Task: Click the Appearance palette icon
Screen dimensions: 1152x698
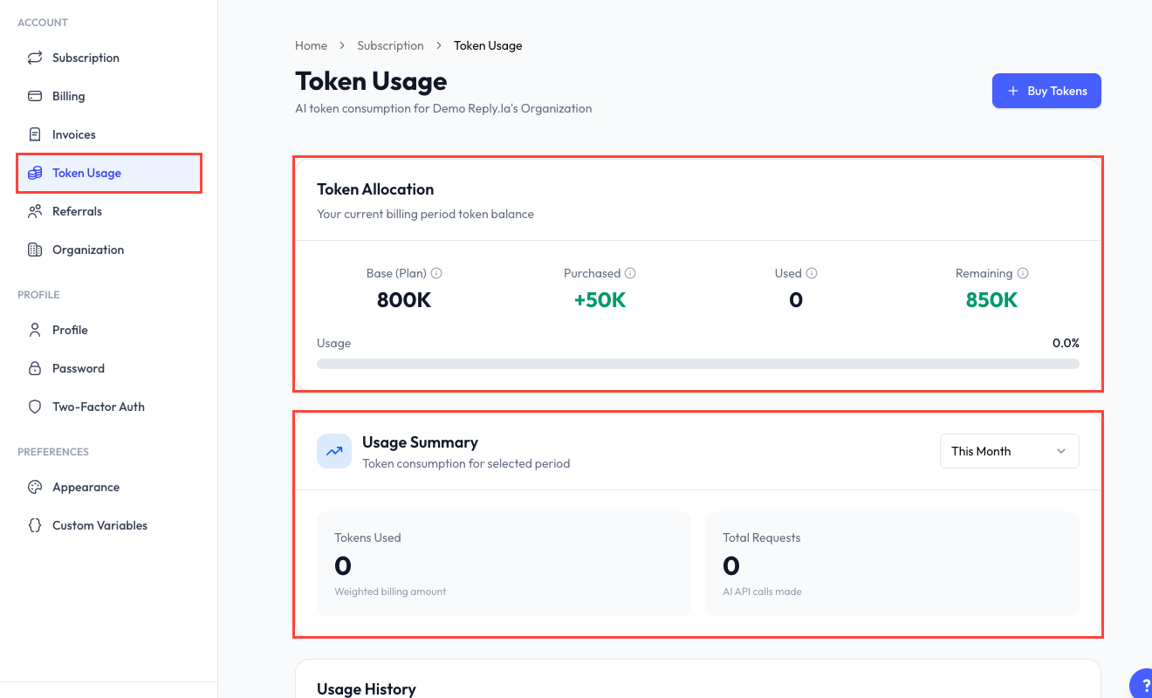Action: click(35, 487)
